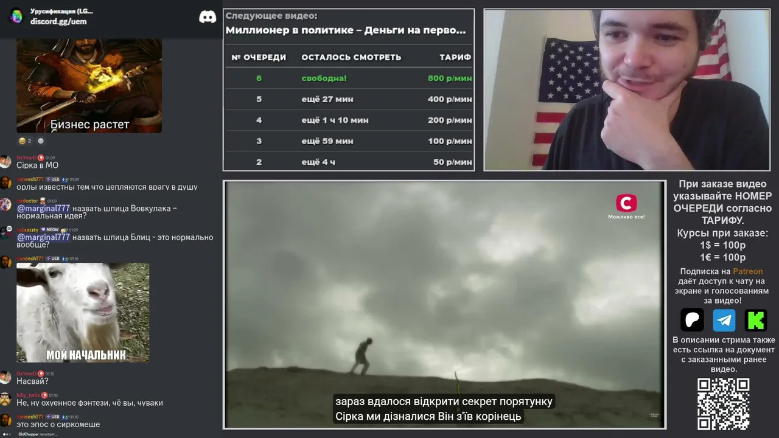
Task: Click the "200 р/мин" tariff cell
Action: (x=450, y=120)
